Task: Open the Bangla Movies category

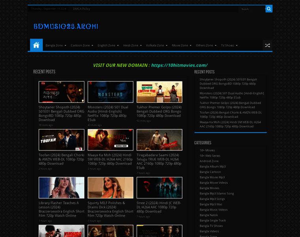Action: pyautogui.click(x=210, y=188)
